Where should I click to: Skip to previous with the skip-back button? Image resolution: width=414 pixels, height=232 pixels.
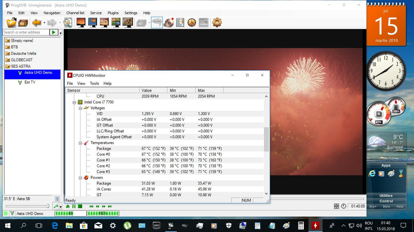(91, 206)
